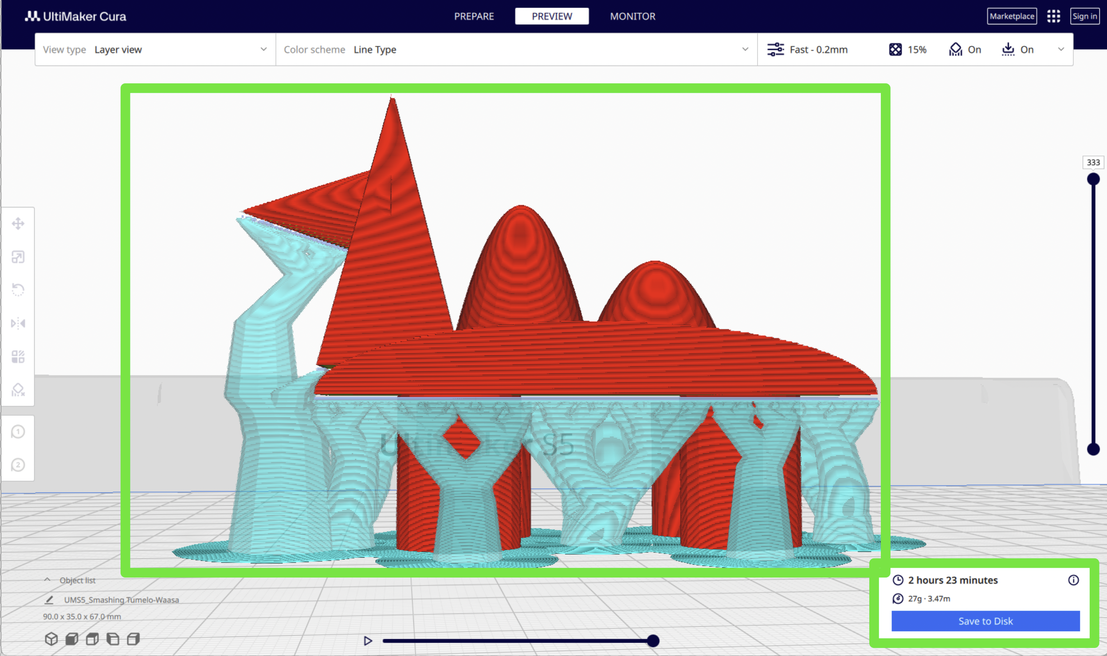
Task: Choose extruder 2 button
Action: coord(18,465)
